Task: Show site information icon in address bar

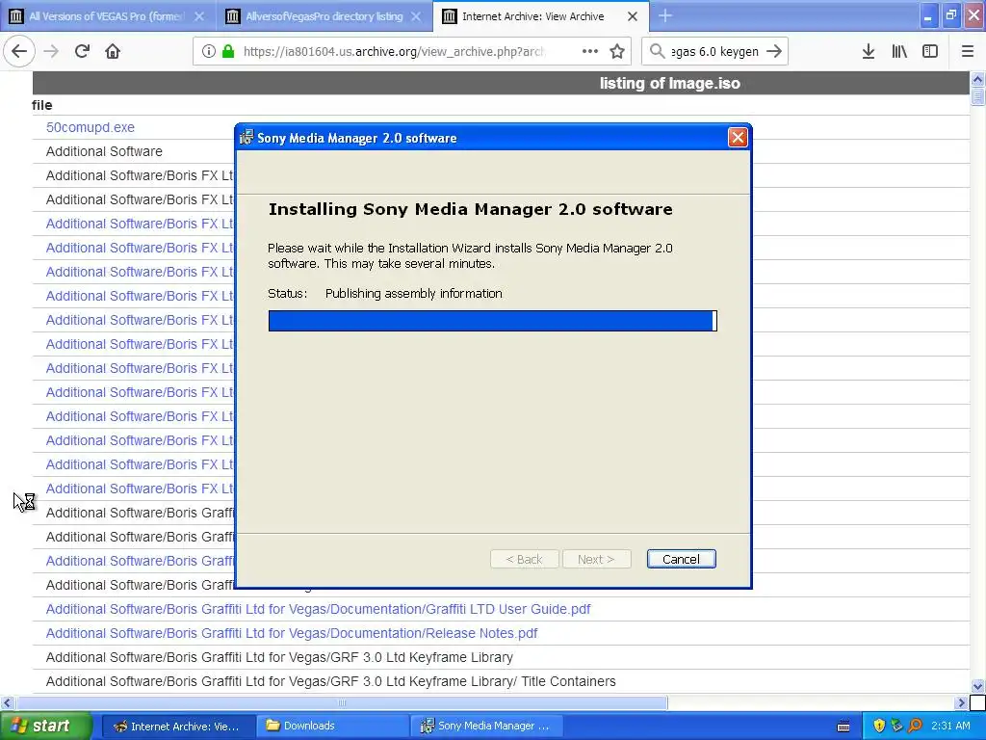Action: (209, 52)
